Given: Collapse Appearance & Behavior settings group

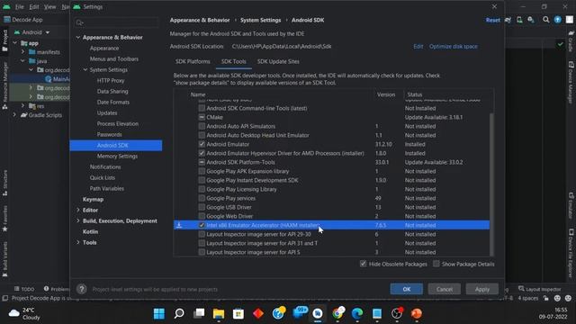Looking at the screenshot, I should point(78,38).
